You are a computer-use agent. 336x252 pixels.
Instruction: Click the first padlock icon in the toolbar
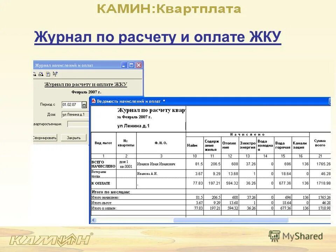pos(34,74)
